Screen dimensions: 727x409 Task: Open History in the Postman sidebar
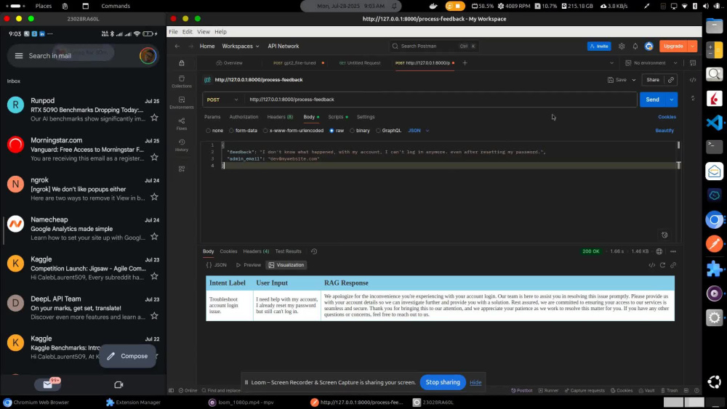(181, 145)
